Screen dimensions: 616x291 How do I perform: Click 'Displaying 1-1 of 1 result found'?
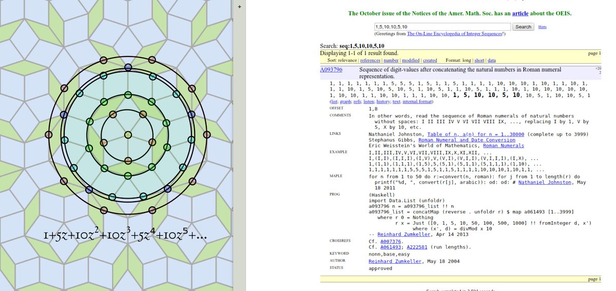point(359,53)
